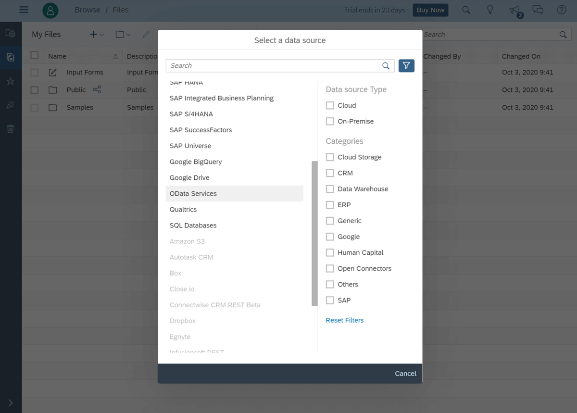The image size is (577, 413).
Task: Open the trash bin in sidebar
Action: (x=11, y=128)
